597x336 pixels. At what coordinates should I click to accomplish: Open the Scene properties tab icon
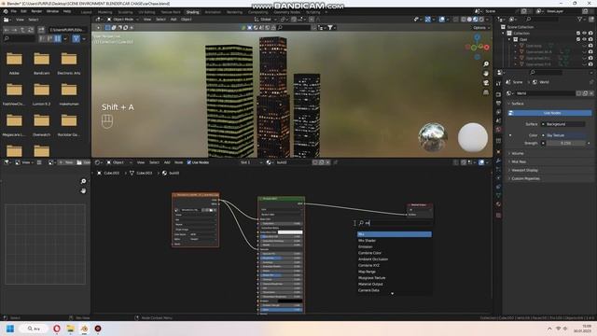(x=498, y=120)
